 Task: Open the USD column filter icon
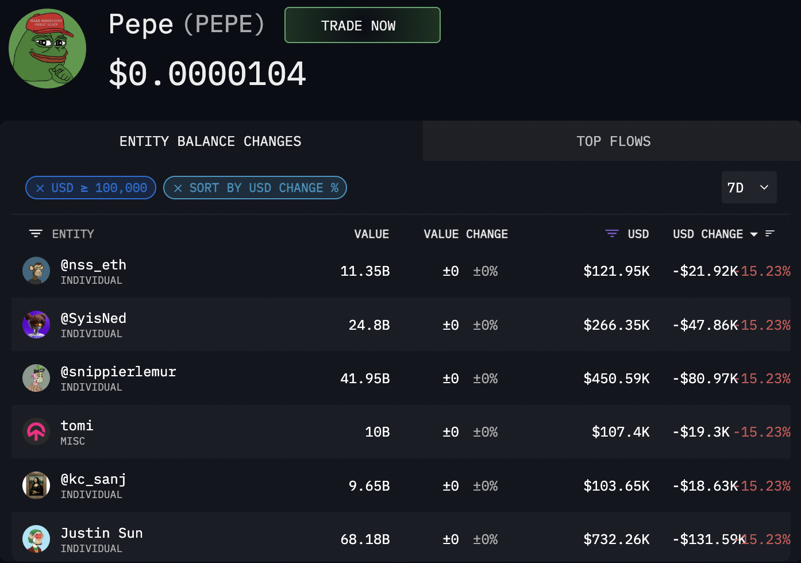point(612,234)
